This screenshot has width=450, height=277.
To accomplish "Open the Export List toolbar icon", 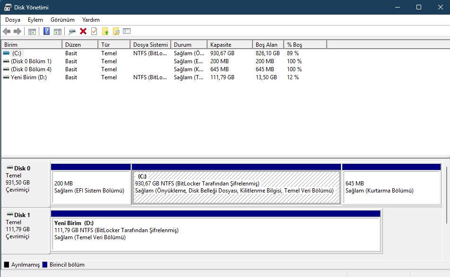I will 126,31.
